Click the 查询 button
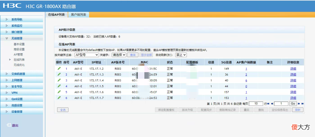 pyautogui.click(x=133, y=55)
